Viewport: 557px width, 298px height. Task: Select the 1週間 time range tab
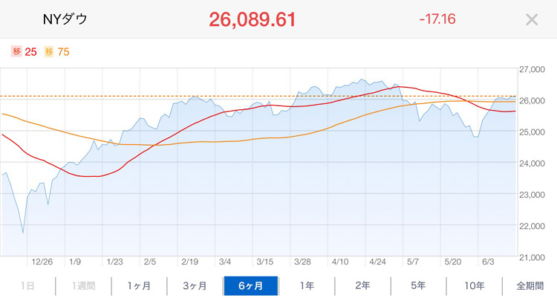point(83,286)
